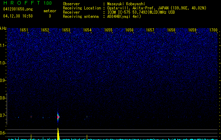This screenshot has width=221, height=140.
Task: Click the 1653 time axis label
Action: point(66,30)
